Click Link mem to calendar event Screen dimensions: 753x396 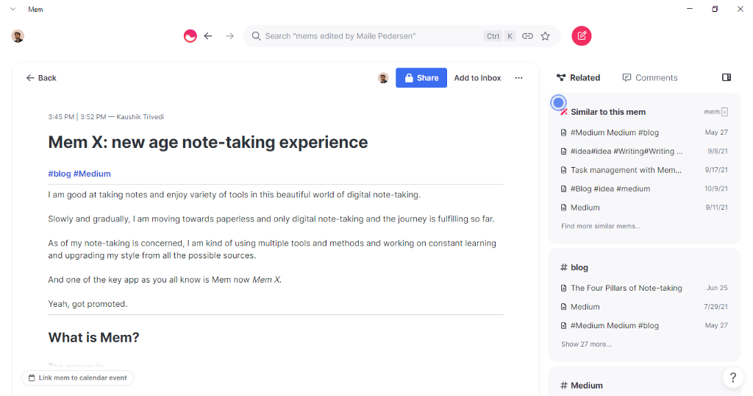point(77,378)
